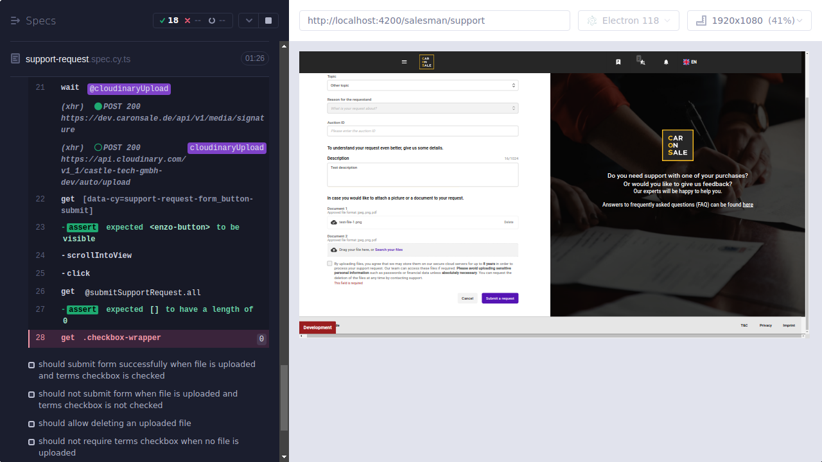822x462 pixels.
Task: Click the document icon beside support-request.spec.cy.ts
Action: coord(14,58)
